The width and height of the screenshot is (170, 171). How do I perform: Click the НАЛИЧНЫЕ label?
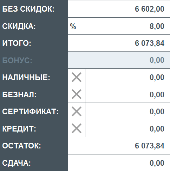(26, 78)
